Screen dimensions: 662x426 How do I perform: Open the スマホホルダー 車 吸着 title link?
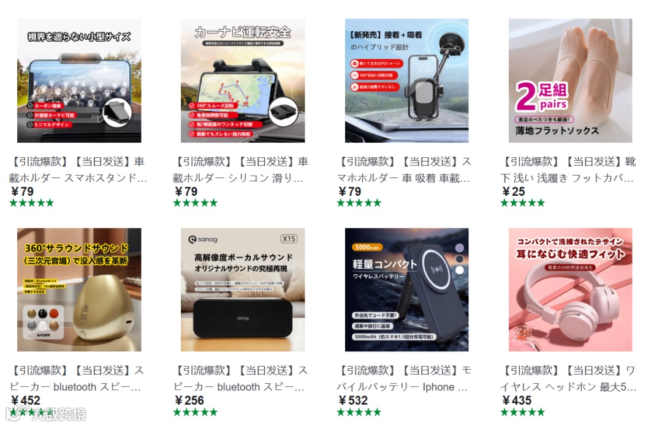tap(404, 170)
